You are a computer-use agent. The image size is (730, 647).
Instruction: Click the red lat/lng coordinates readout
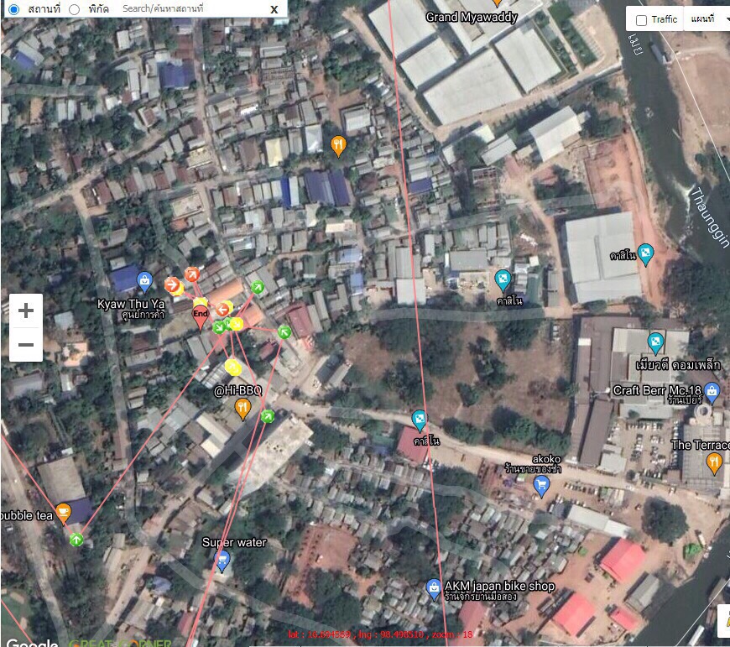tap(380, 634)
